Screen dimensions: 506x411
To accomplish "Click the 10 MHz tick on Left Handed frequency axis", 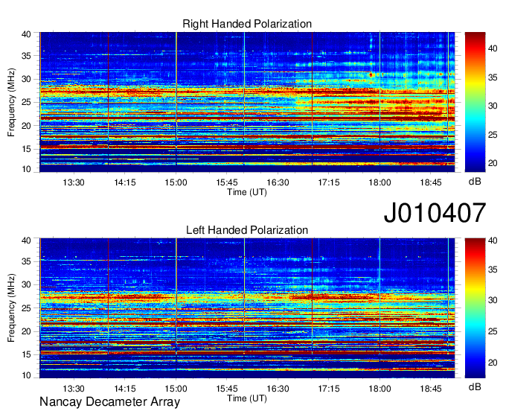I will [26, 375].
